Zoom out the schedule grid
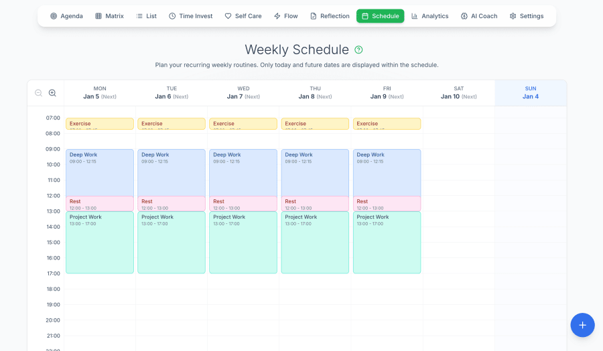 point(38,93)
